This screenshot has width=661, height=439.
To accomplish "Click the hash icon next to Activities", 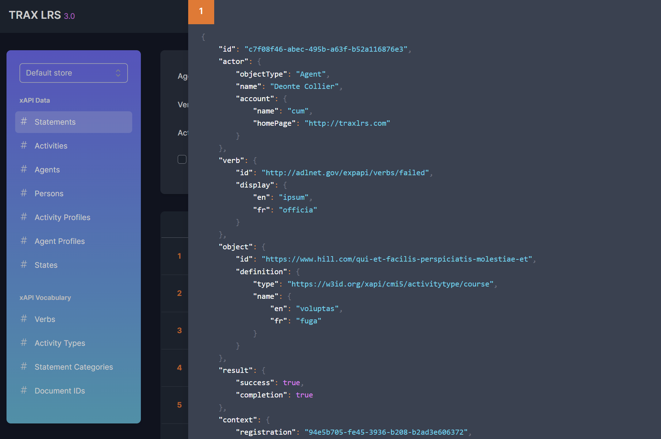I will [x=24, y=146].
